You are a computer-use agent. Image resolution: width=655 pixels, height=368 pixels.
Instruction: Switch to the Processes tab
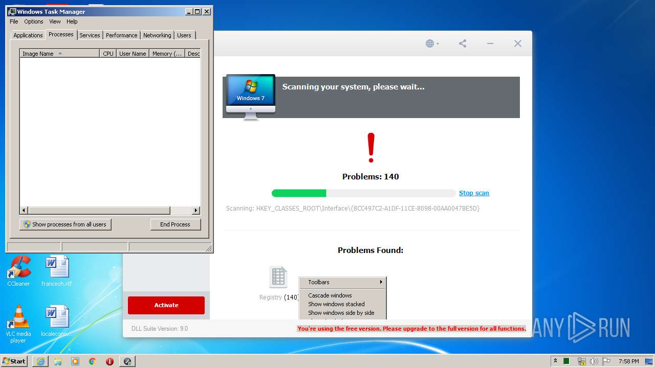(x=61, y=34)
